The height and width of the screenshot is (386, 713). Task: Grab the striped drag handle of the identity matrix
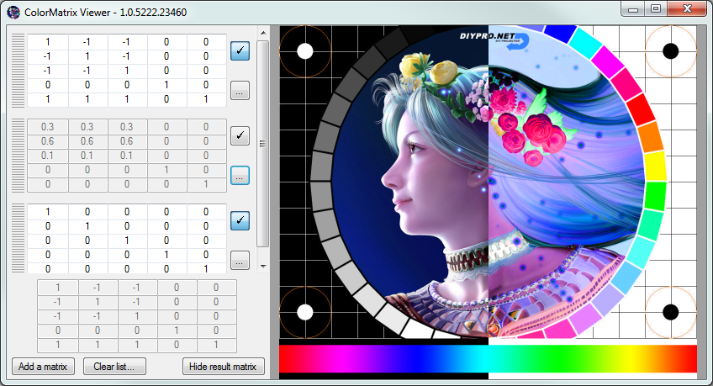[18, 238]
